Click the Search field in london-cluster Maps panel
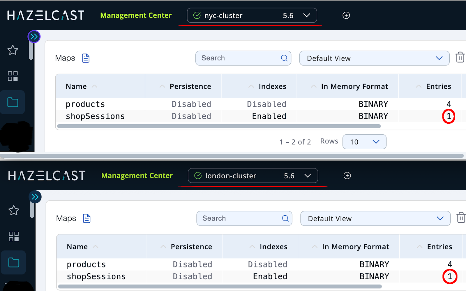466x291 pixels. coord(239,218)
